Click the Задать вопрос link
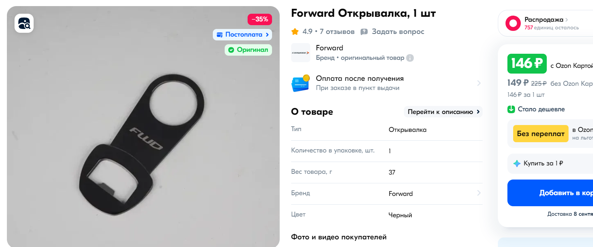 [398, 32]
